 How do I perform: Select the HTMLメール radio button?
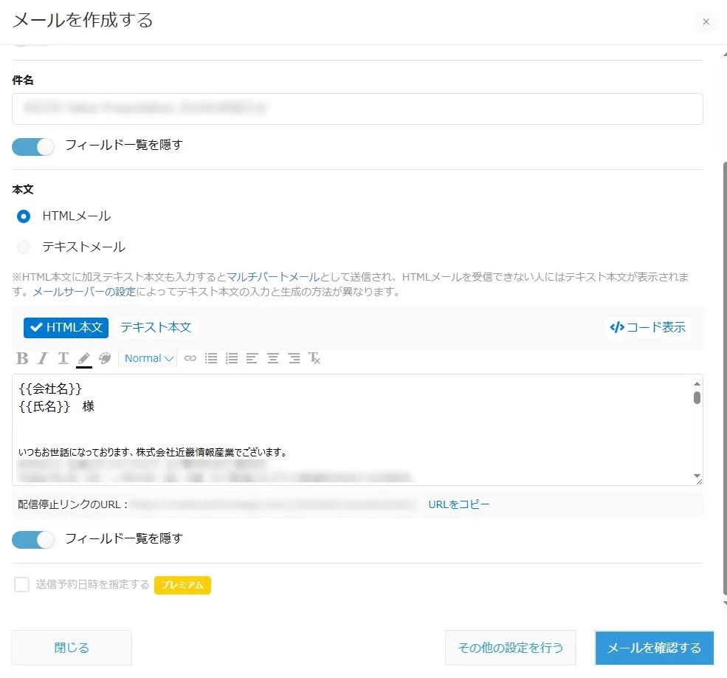click(24, 216)
